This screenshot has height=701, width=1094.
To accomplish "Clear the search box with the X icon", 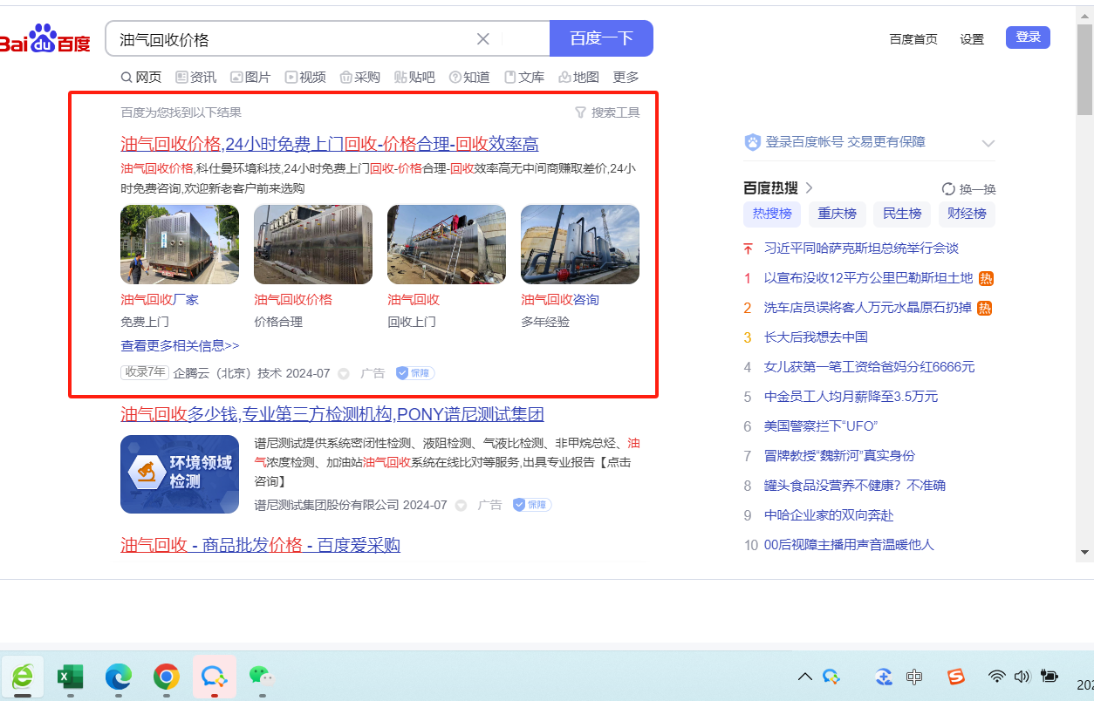I will [482, 39].
